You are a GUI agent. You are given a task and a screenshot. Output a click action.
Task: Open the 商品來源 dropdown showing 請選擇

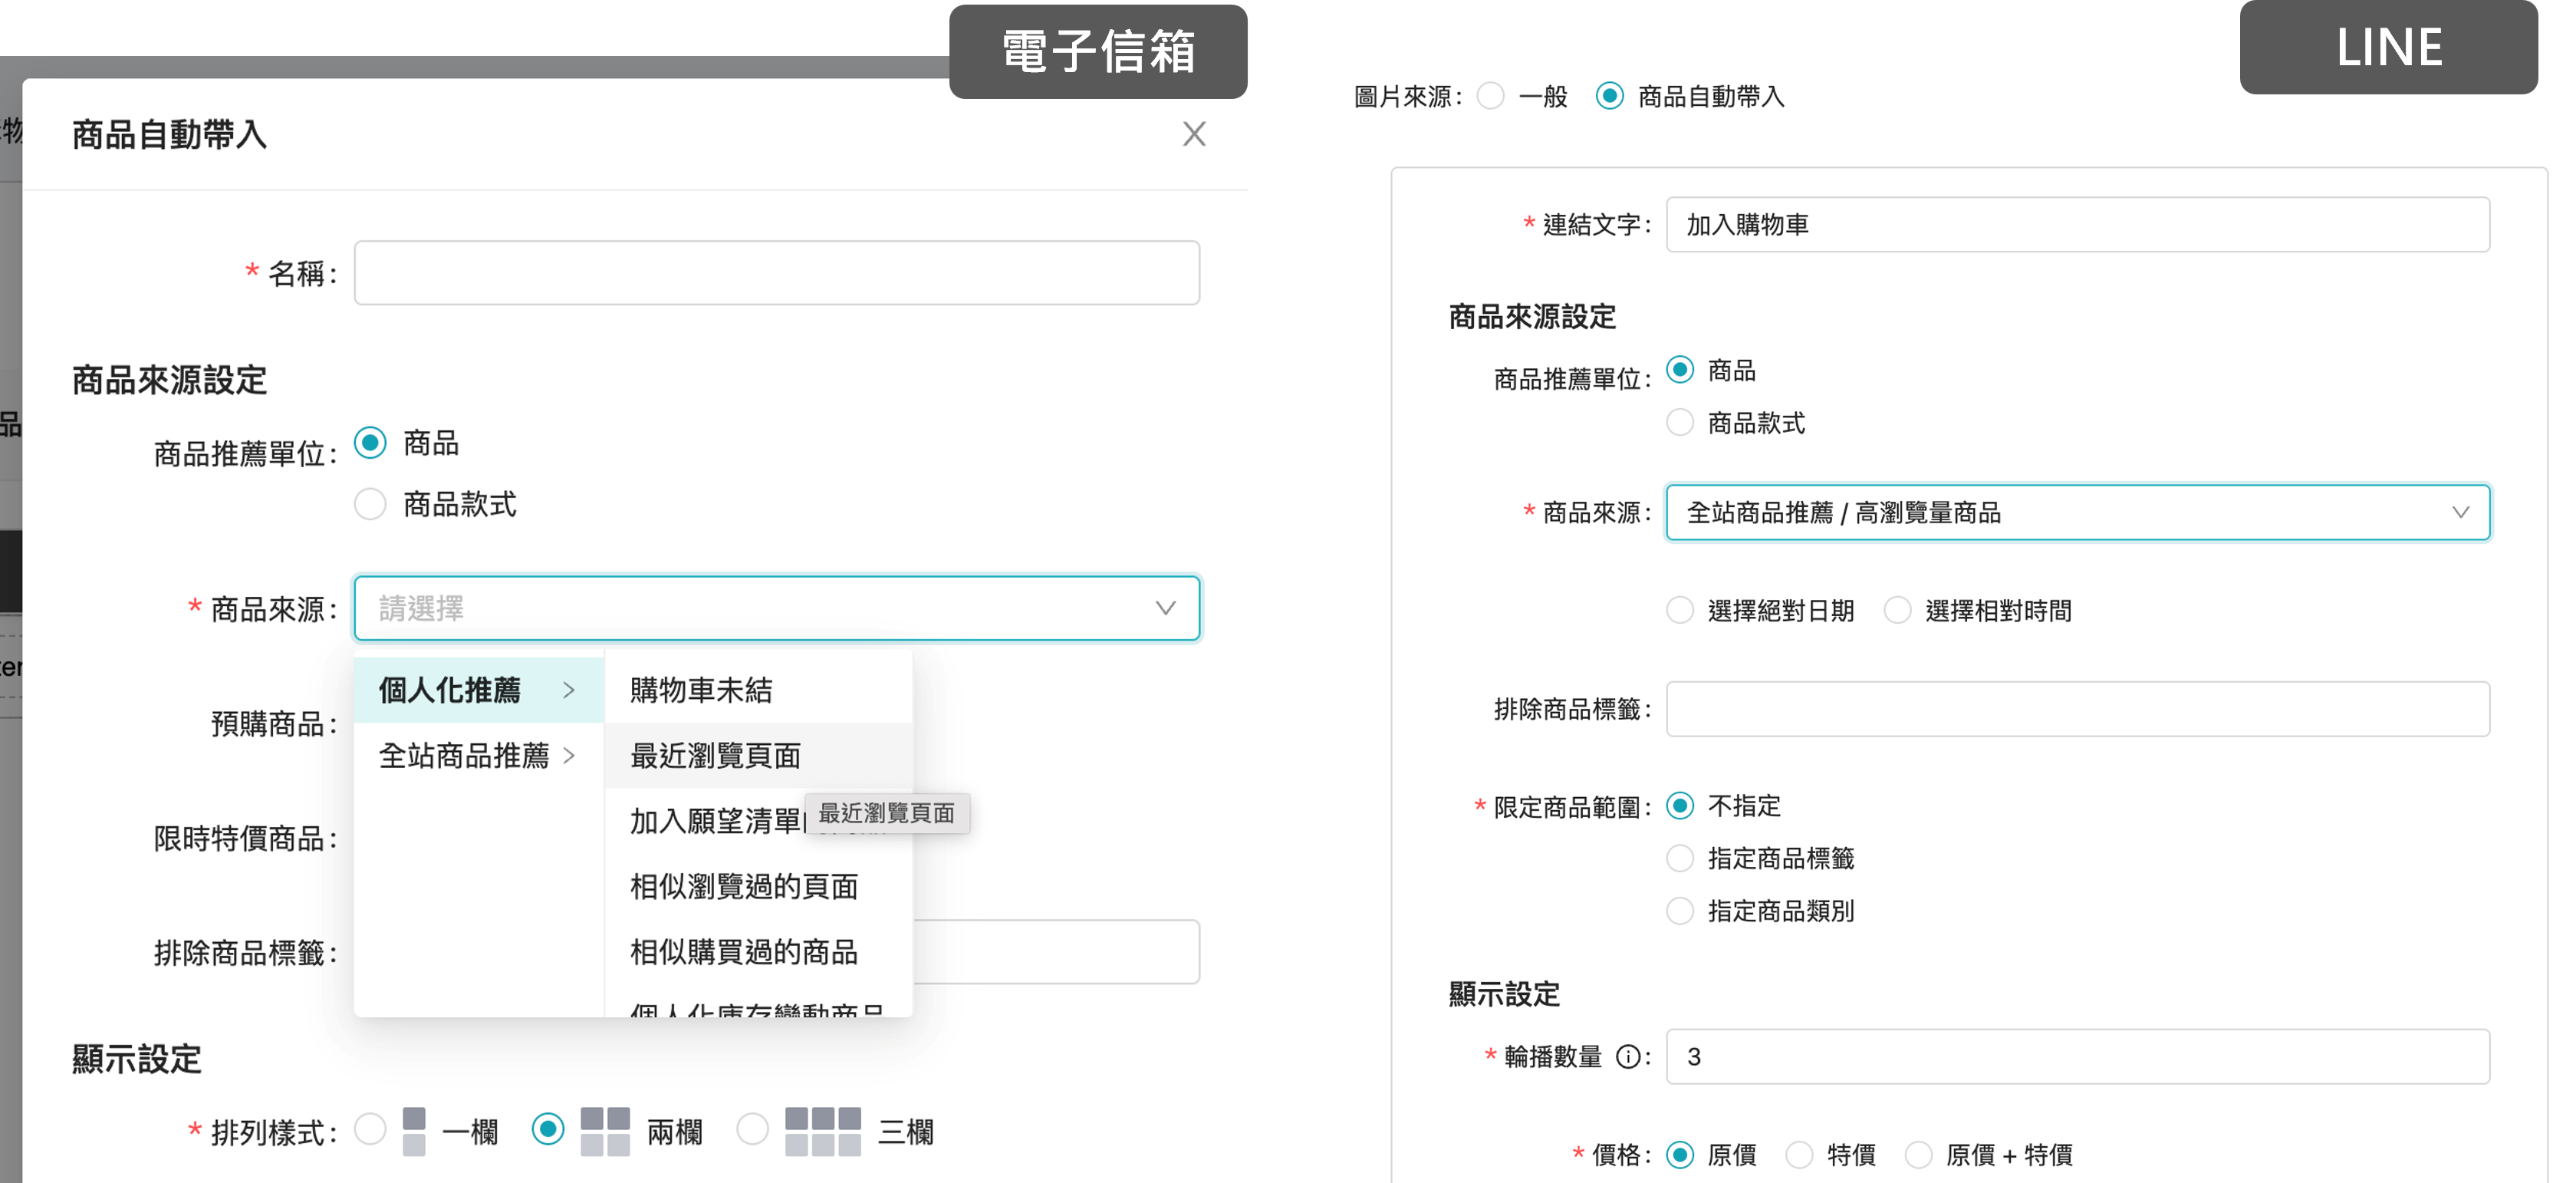click(x=776, y=608)
